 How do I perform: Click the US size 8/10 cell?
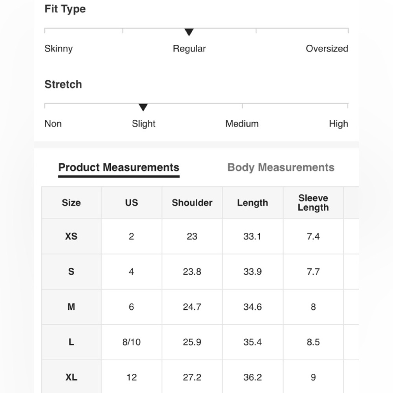[132, 342]
